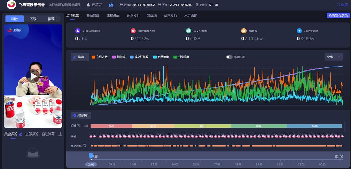Open the 全场 range dropdown
The height and width of the screenshot is (169, 351).
[333, 57]
